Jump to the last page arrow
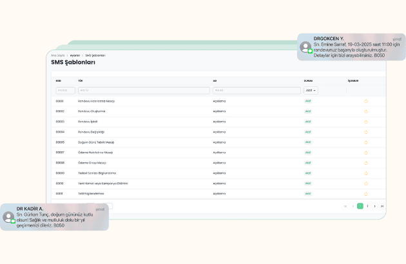The image size is (406, 264). tap(382, 206)
